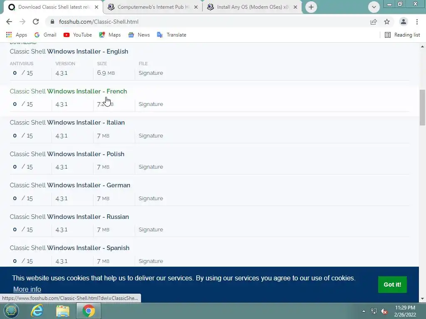Download Windows Installer - English
This screenshot has height=319, width=426.
pos(69,52)
